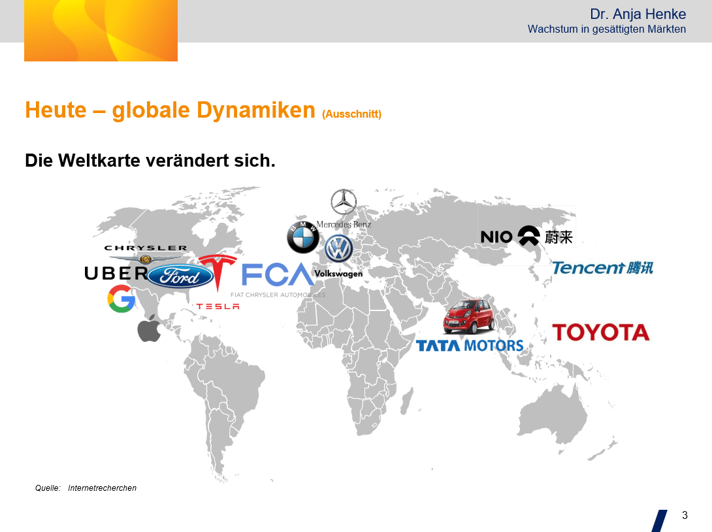The width and height of the screenshot is (712, 532).
Task: Select the TATA MOTORS wordmark
Action: pyautogui.click(x=470, y=346)
